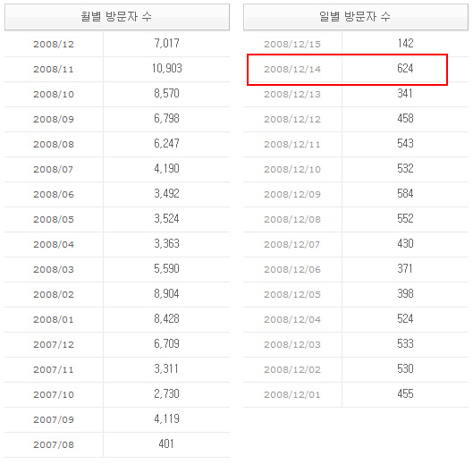Viewport: 473px width, 464px height.
Task: Click daily value 624
Action: (405, 69)
